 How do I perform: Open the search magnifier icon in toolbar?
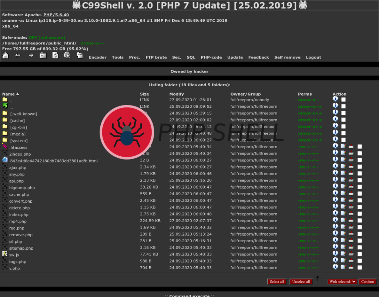(x=67, y=56)
